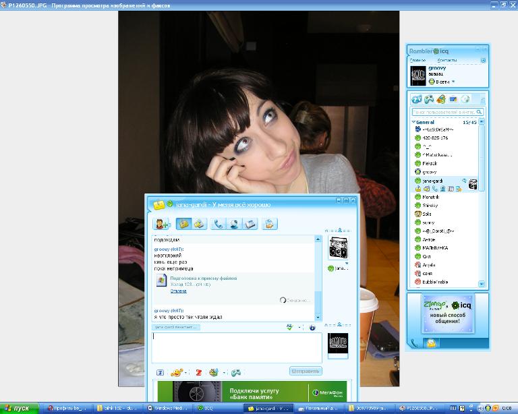
Task: Switch to jana-gardi chat taskbar button
Action: pos(268,409)
